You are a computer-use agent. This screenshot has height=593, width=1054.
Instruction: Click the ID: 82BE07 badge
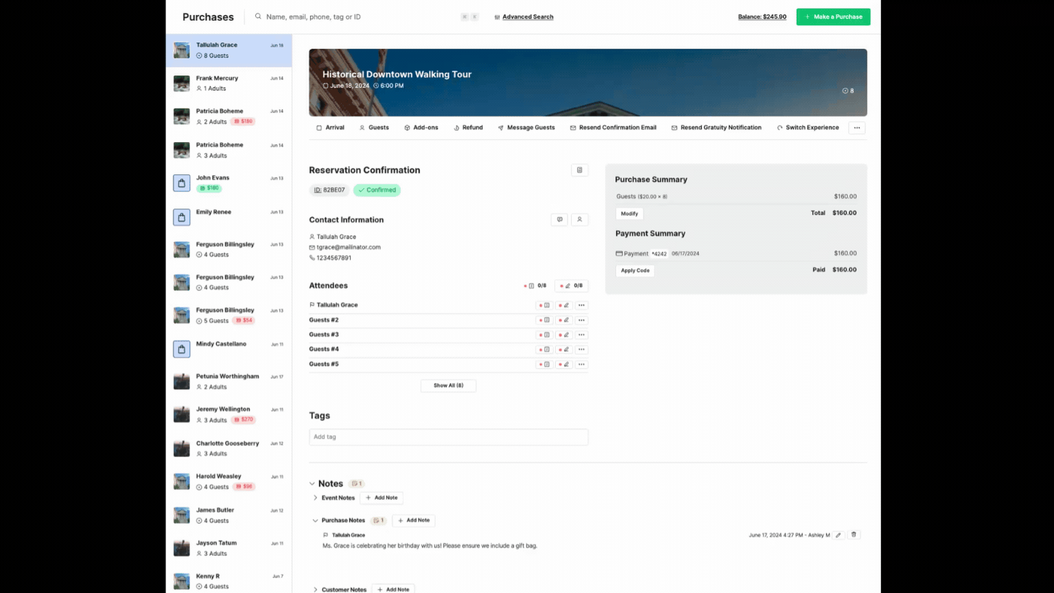pos(329,190)
